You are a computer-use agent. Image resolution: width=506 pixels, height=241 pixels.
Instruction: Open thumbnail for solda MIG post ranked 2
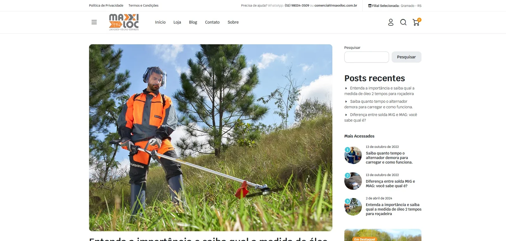[353, 181]
